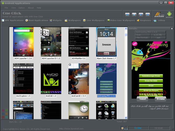Click the Total: 307 counter
The width and height of the screenshot is (175, 131).
(x=122, y=122)
